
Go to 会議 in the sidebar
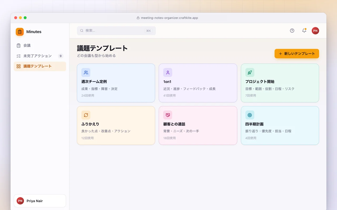point(40,45)
